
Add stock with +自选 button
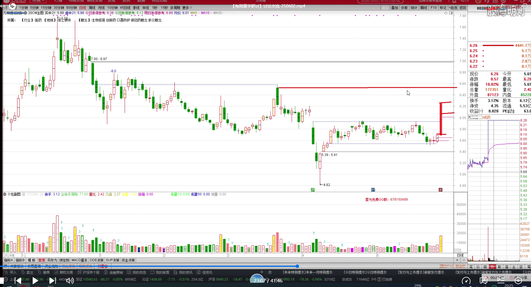click(453, 8)
